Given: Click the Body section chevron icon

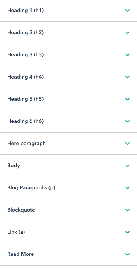Looking at the screenshot, I should click(128, 166).
